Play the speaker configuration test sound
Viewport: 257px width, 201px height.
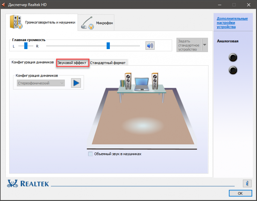pos(76,83)
